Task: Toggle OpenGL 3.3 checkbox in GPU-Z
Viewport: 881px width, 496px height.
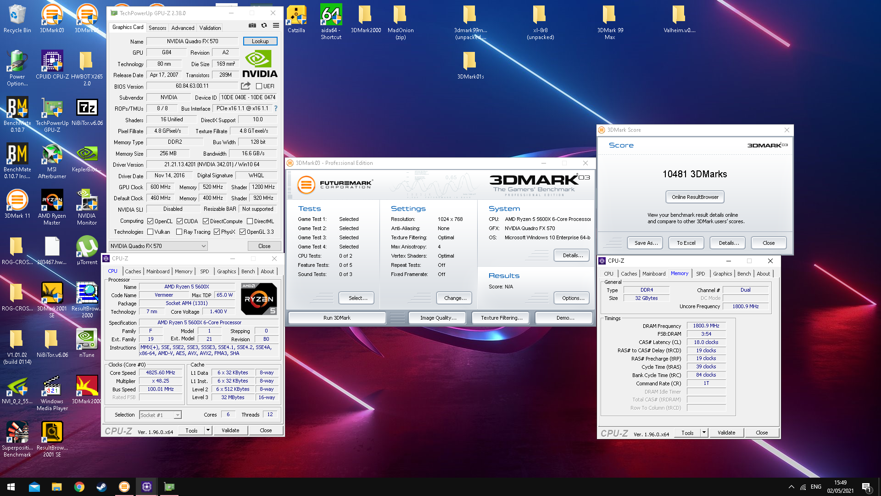Action: pyautogui.click(x=243, y=232)
